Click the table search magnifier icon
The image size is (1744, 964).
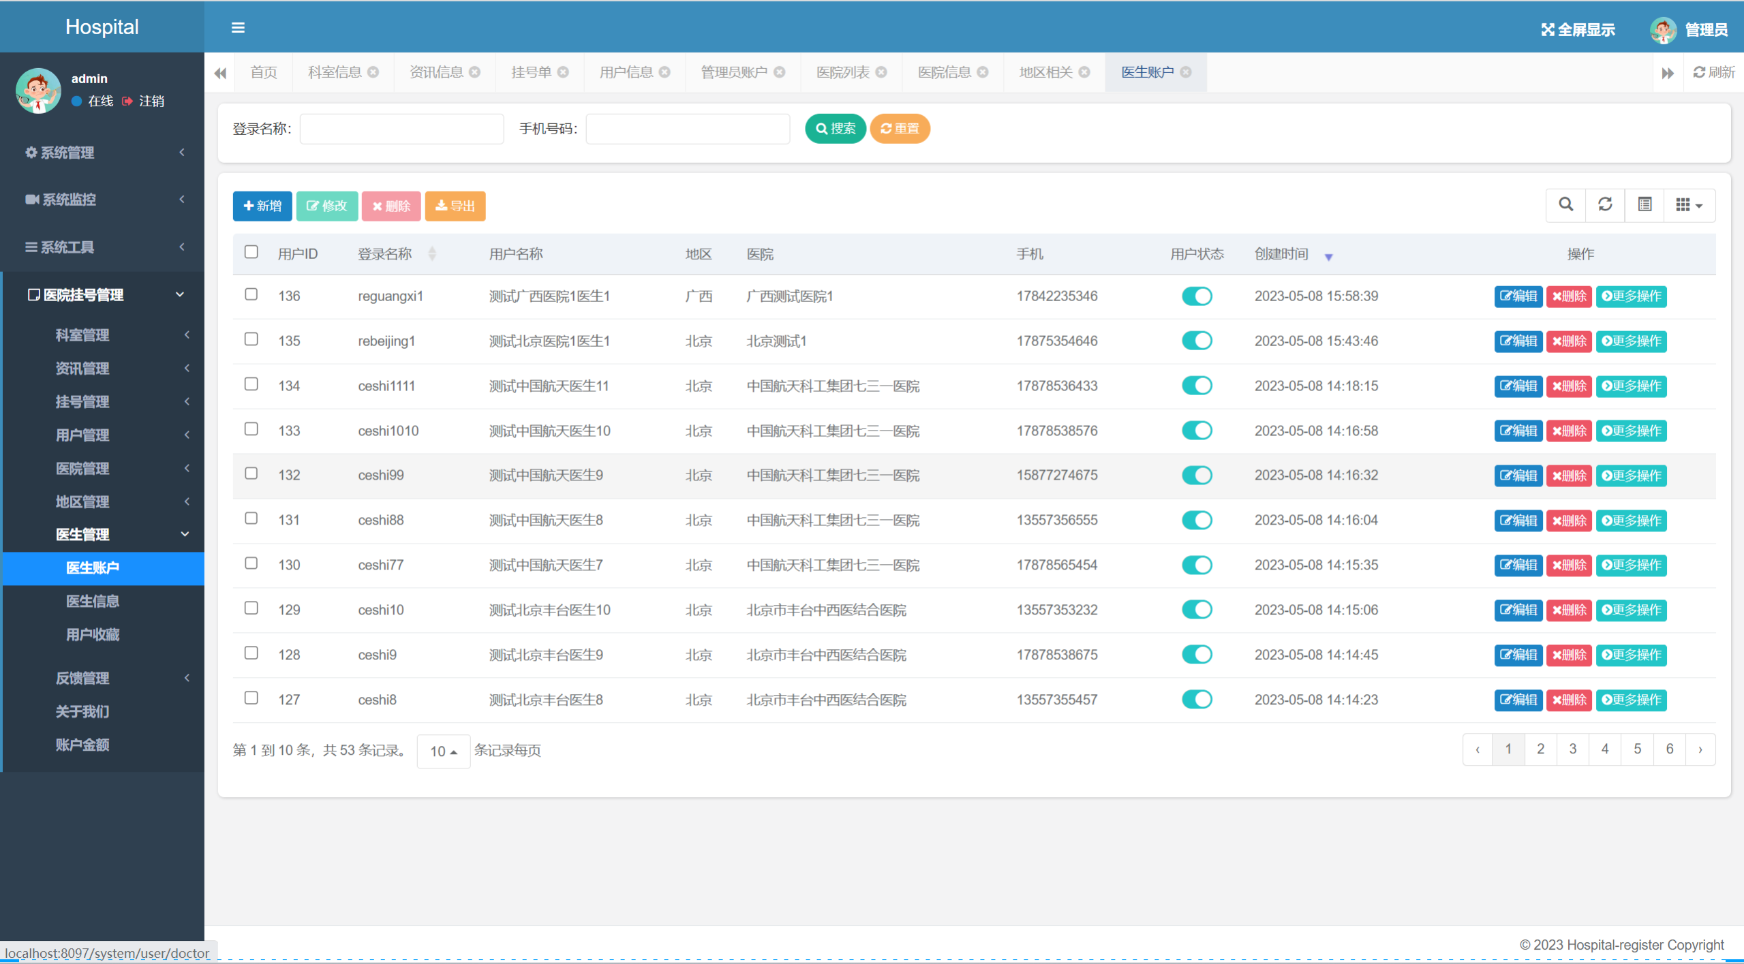tap(1565, 204)
